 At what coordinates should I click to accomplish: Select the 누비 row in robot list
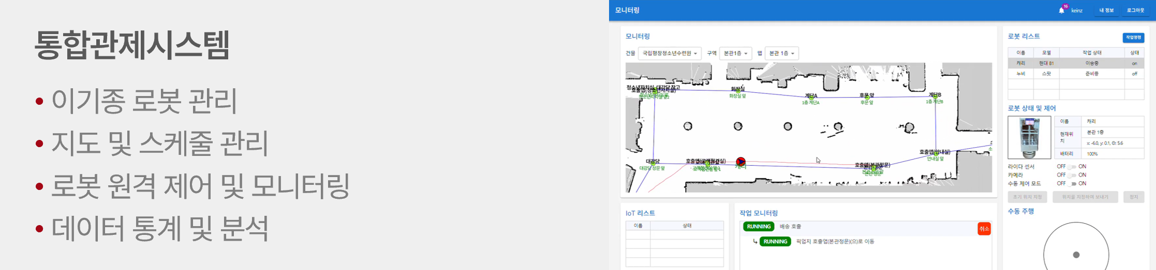(x=1076, y=74)
